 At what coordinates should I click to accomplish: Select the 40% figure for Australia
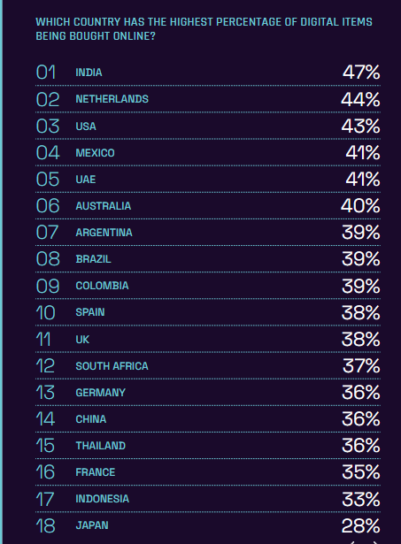coord(360,206)
